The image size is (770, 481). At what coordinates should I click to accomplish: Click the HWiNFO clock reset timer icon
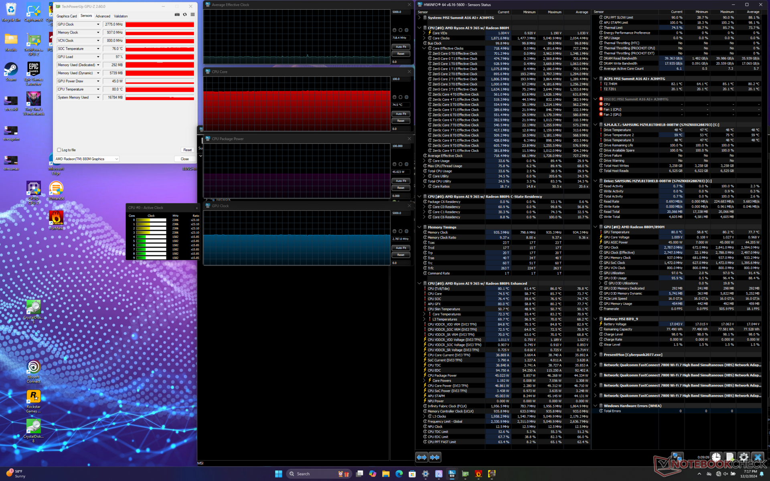pos(716,457)
